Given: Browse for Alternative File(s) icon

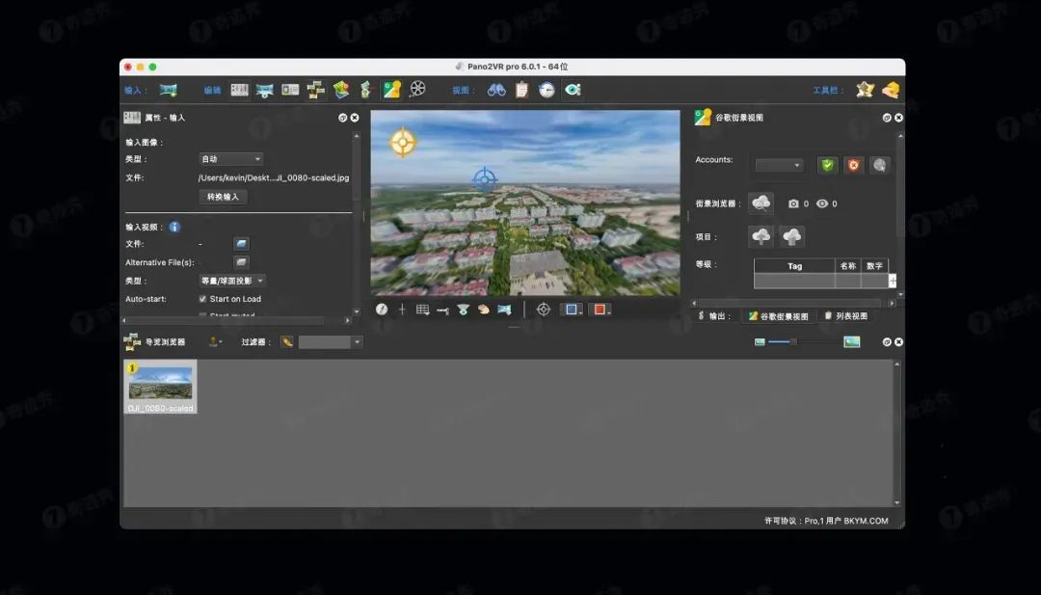Looking at the screenshot, I should [x=242, y=262].
